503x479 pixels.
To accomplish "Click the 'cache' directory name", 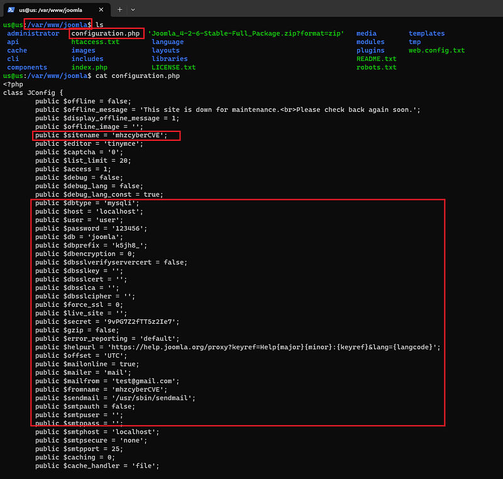I will (x=17, y=50).
